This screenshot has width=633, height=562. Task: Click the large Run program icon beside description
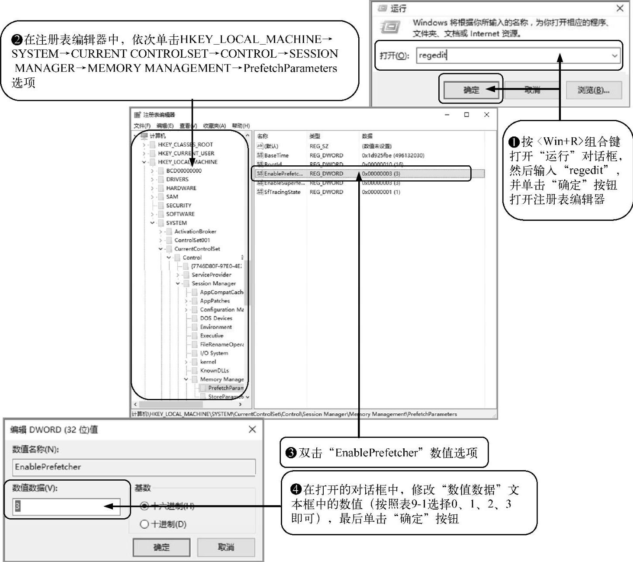[391, 28]
